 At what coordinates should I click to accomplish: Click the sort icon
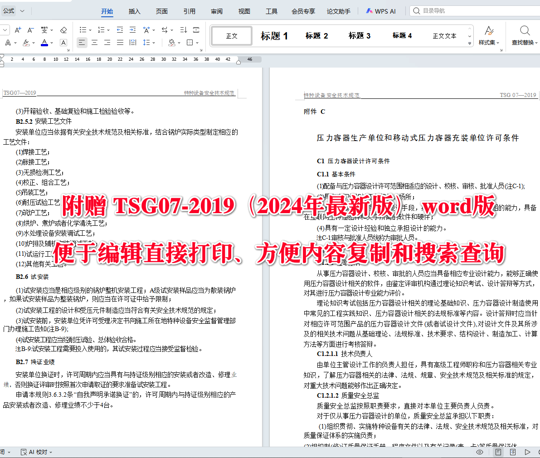(x=184, y=30)
